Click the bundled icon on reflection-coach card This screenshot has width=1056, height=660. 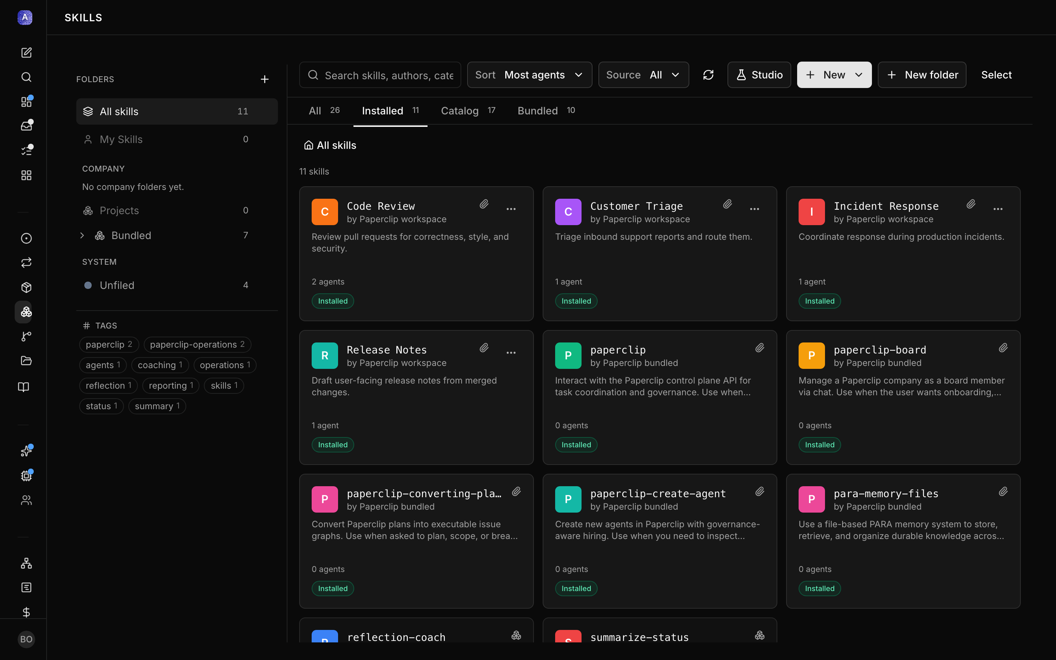(516, 635)
